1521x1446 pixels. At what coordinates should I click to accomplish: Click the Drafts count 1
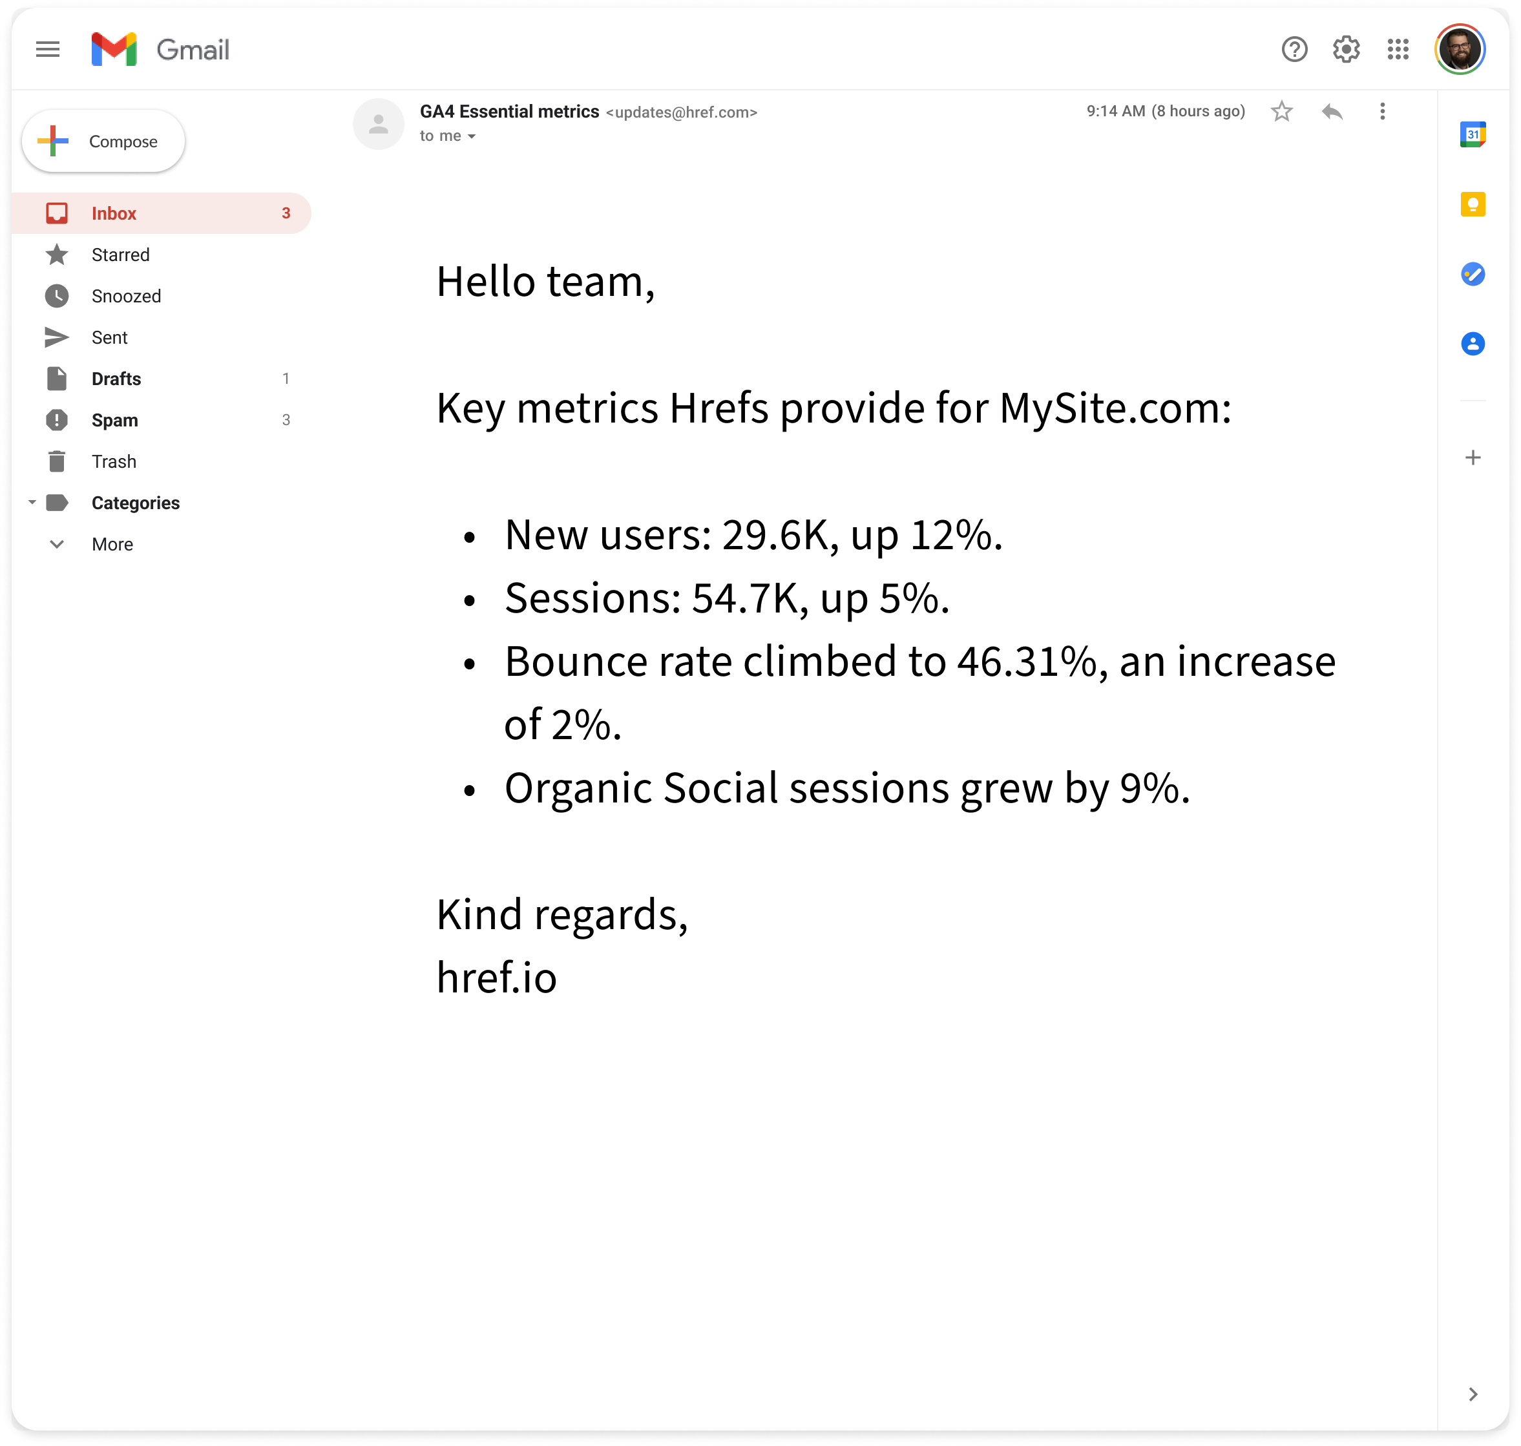pos(286,379)
